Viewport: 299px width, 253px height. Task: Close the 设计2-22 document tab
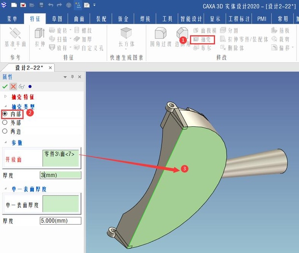pyautogui.click(x=50, y=68)
